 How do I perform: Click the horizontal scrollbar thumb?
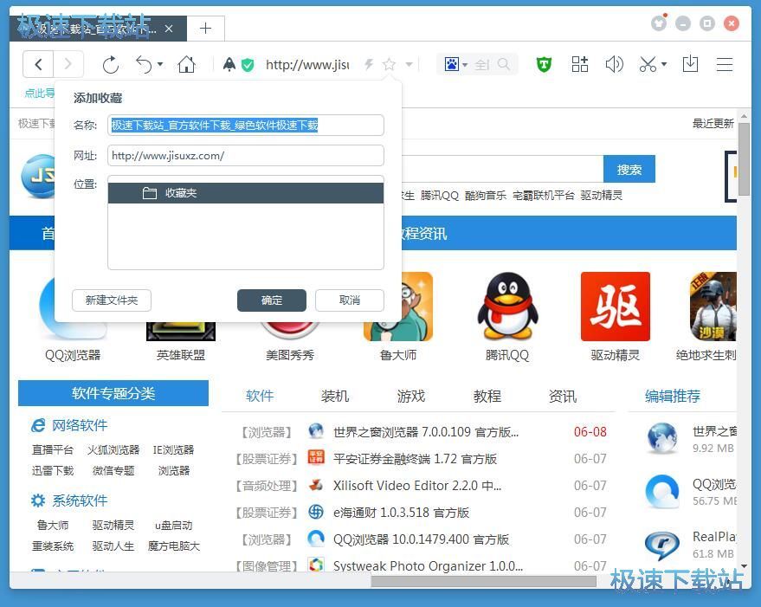click(x=483, y=581)
